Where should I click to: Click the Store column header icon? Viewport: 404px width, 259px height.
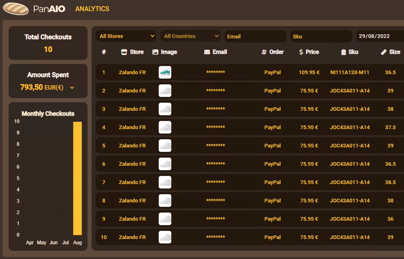click(124, 52)
